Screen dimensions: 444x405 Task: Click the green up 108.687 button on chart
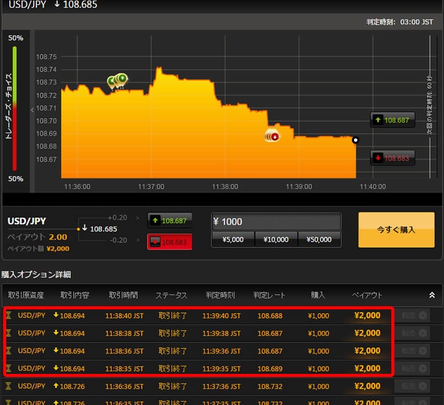[x=393, y=120]
